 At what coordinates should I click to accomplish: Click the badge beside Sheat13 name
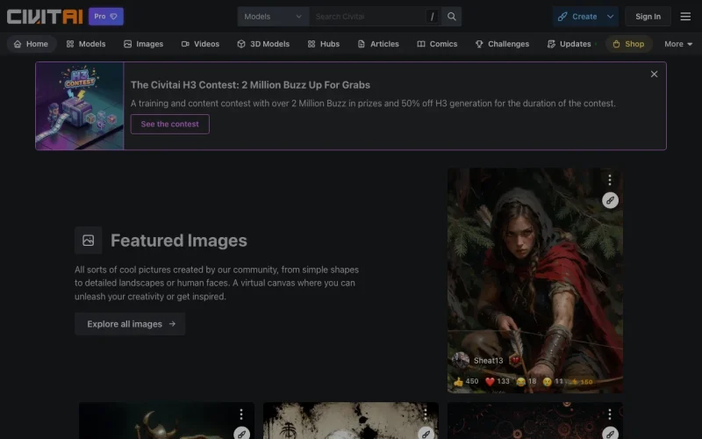[x=515, y=360]
